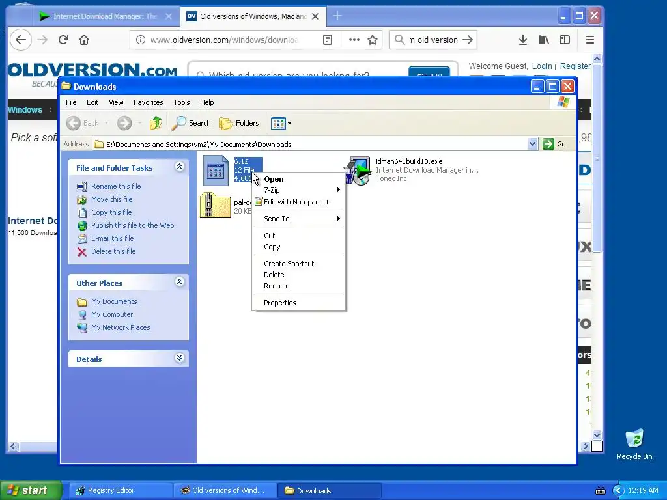The image size is (667, 500).
Task: Expand the Details panel
Action: pos(180,358)
